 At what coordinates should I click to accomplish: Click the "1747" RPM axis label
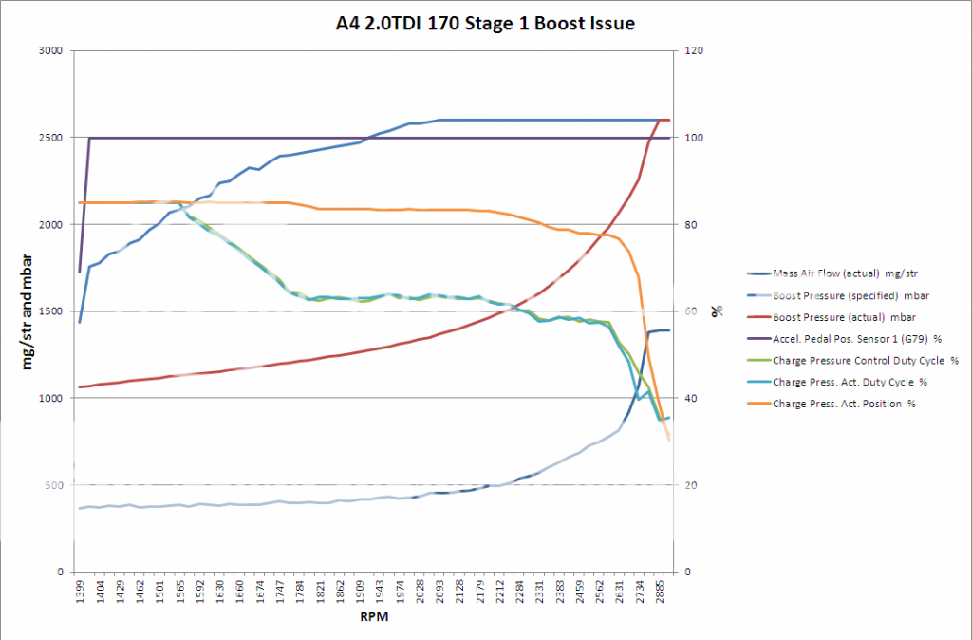[280, 593]
